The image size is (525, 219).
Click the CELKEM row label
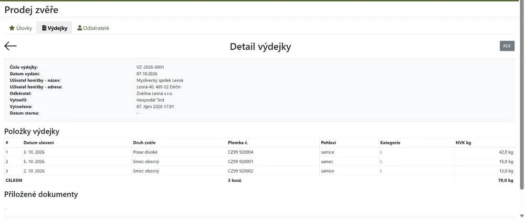point(14,180)
